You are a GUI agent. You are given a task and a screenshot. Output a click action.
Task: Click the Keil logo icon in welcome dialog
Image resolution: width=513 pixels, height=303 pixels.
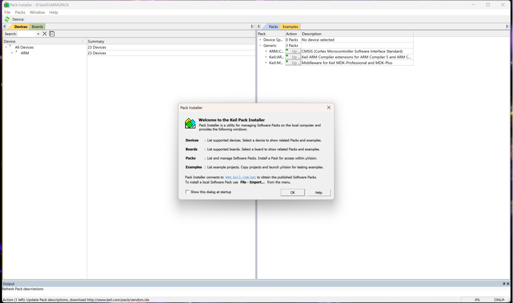click(190, 123)
